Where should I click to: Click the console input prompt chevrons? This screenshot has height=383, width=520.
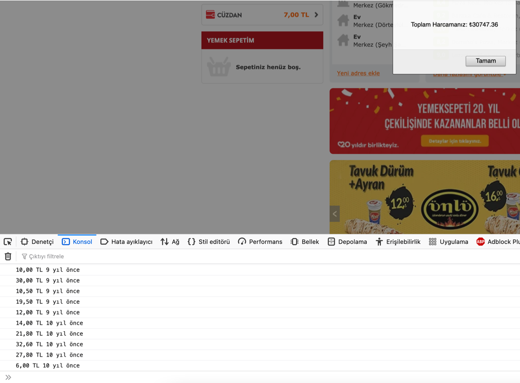coord(8,377)
